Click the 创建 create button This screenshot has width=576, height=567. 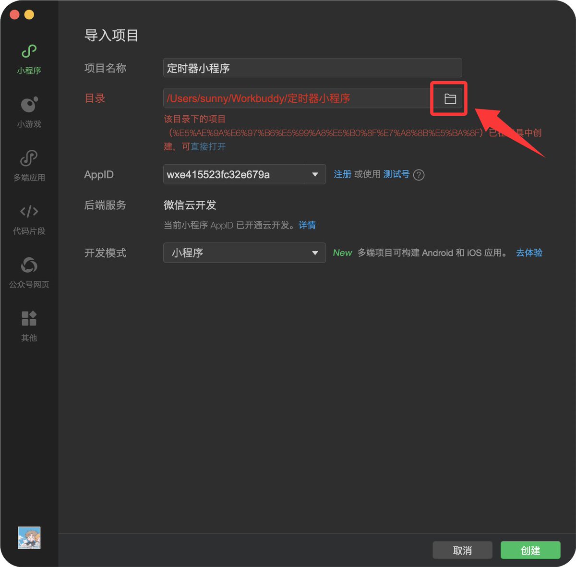530,550
